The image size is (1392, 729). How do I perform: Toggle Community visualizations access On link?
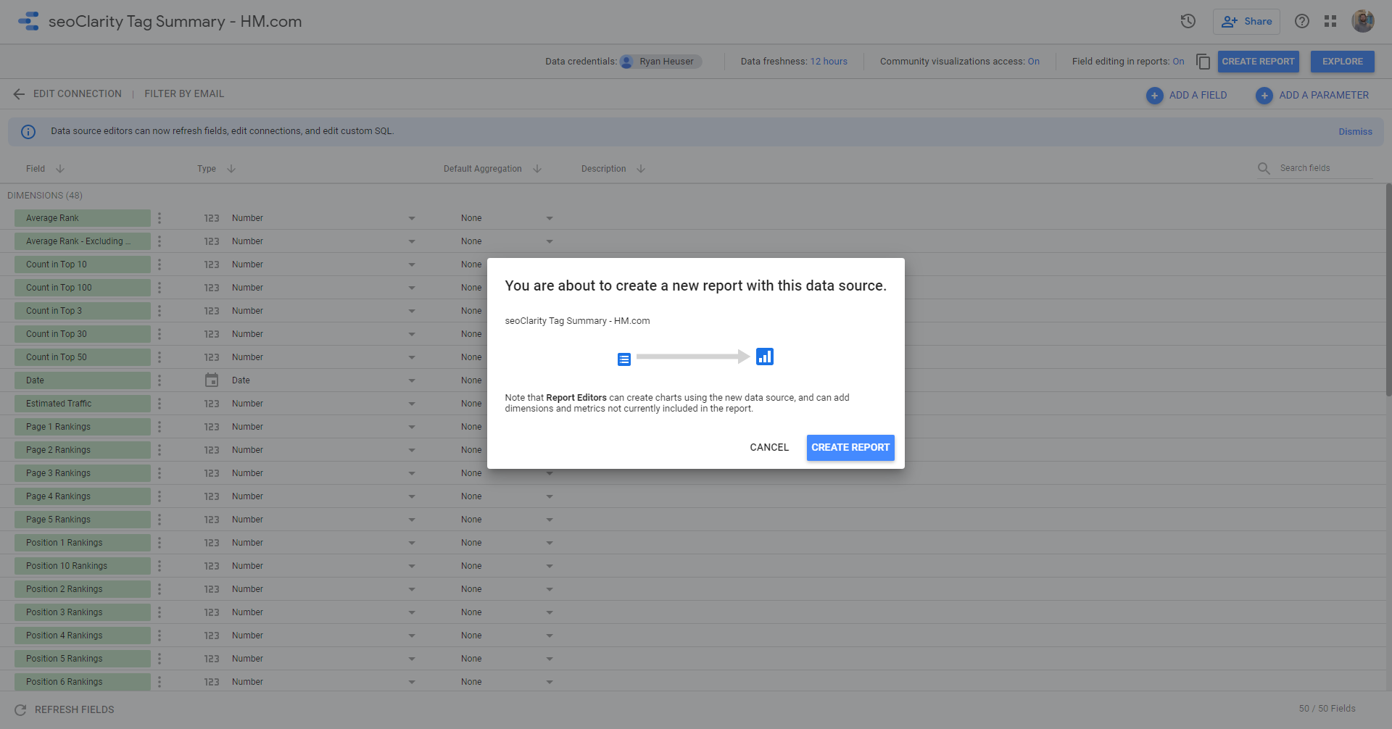pyautogui.click(x=1033, y=62)
